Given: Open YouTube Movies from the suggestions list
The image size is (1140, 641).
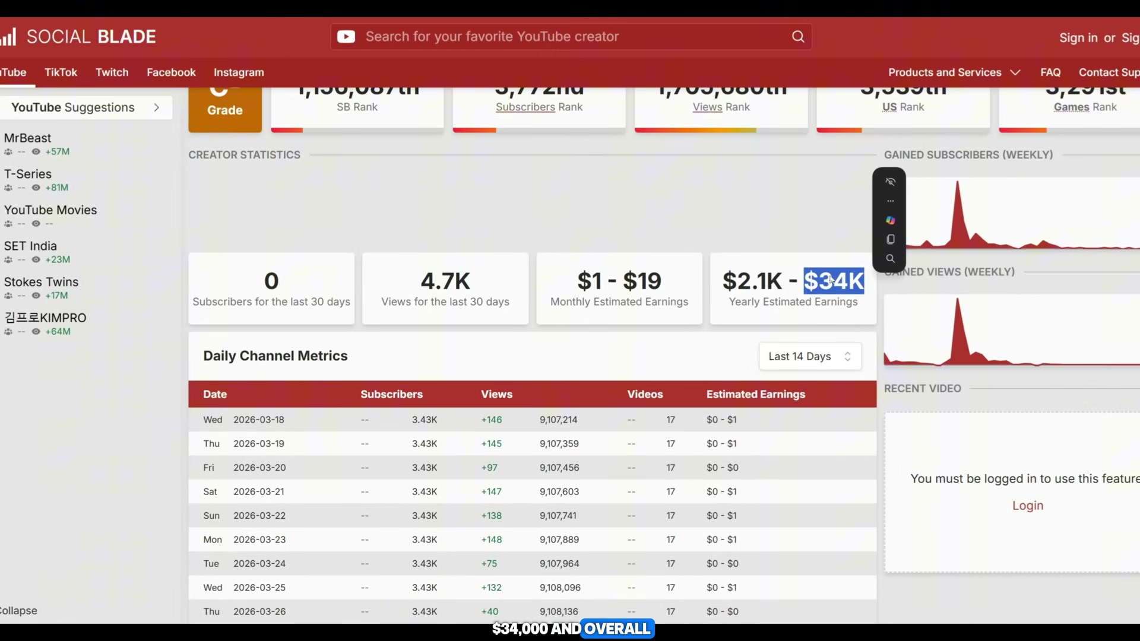Looking at the screenshot, I should pyautogui.click(x=50, y=210).
